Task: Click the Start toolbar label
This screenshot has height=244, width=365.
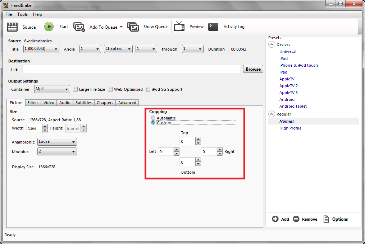Action: 64,27
